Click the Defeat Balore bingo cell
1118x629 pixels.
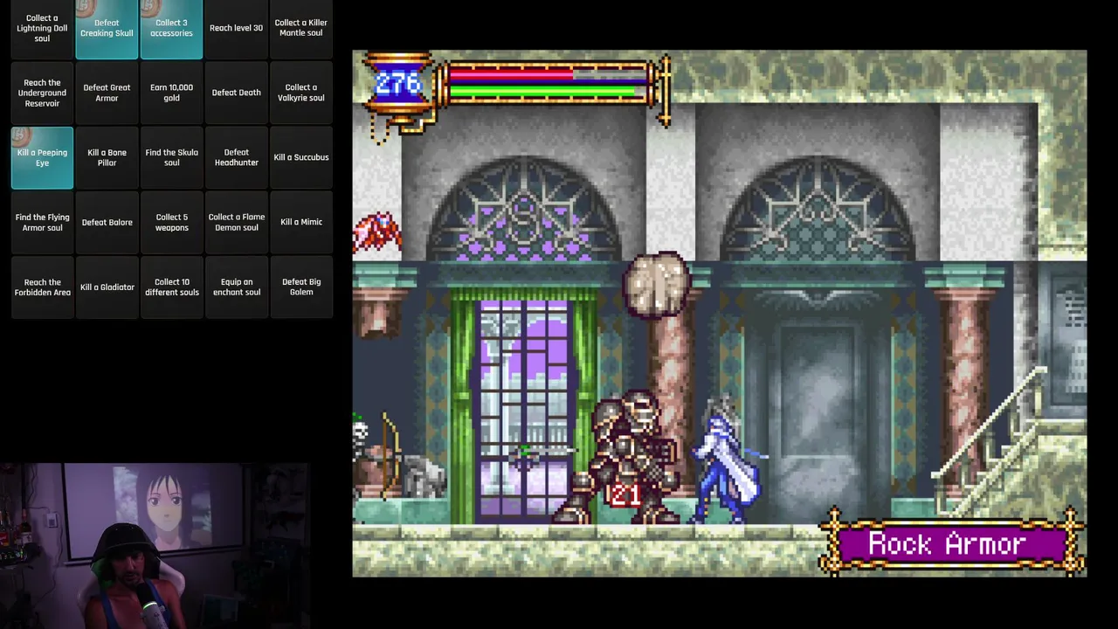[107, 222]
